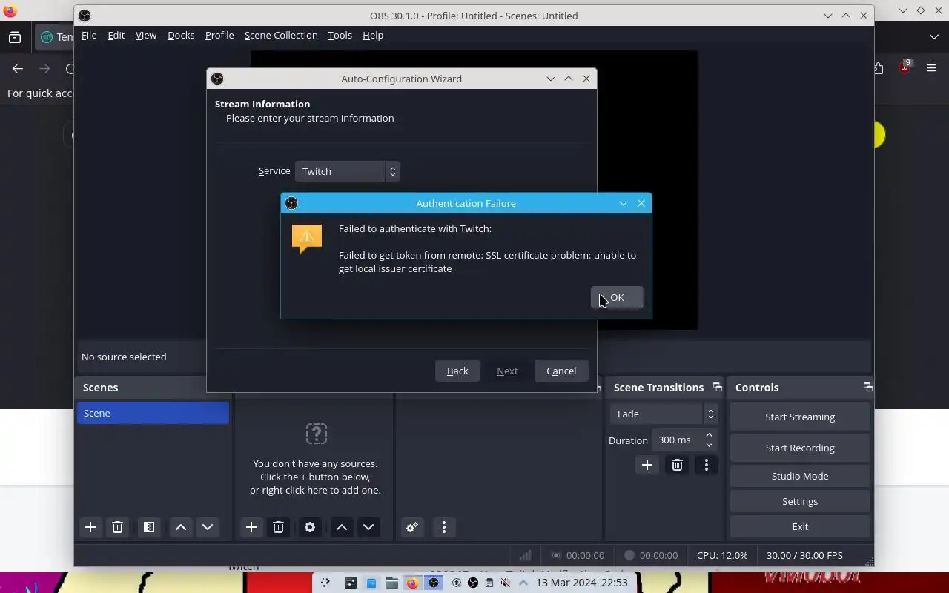The image size is (949, 593).
Task: Click Start Recording
Action: 800,448
